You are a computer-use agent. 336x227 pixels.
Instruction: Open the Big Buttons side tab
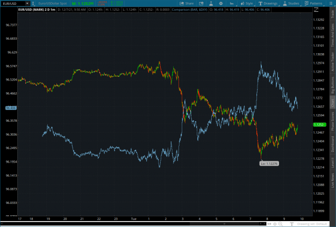[x=333, y=85]
